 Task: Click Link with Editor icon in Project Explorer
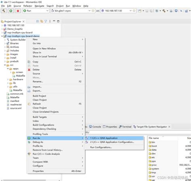42,21
